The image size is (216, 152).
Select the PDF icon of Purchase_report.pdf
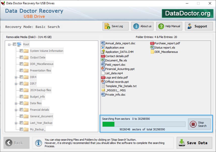(x=152, y=43)
